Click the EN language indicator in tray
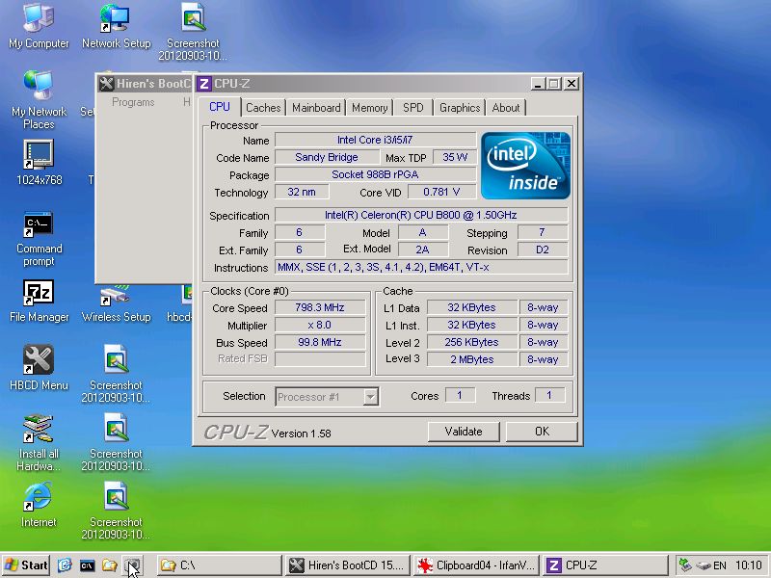The width and height of the screenshot is (771, 578). click(720, 565)
